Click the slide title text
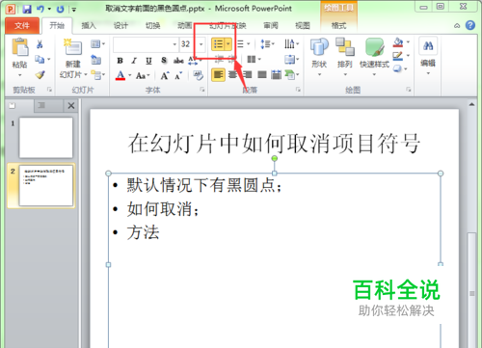 [274, 144]
